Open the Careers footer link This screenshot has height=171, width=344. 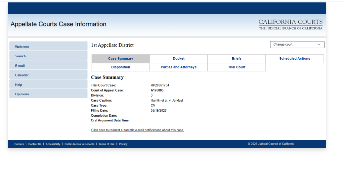(x=19, y=144)
